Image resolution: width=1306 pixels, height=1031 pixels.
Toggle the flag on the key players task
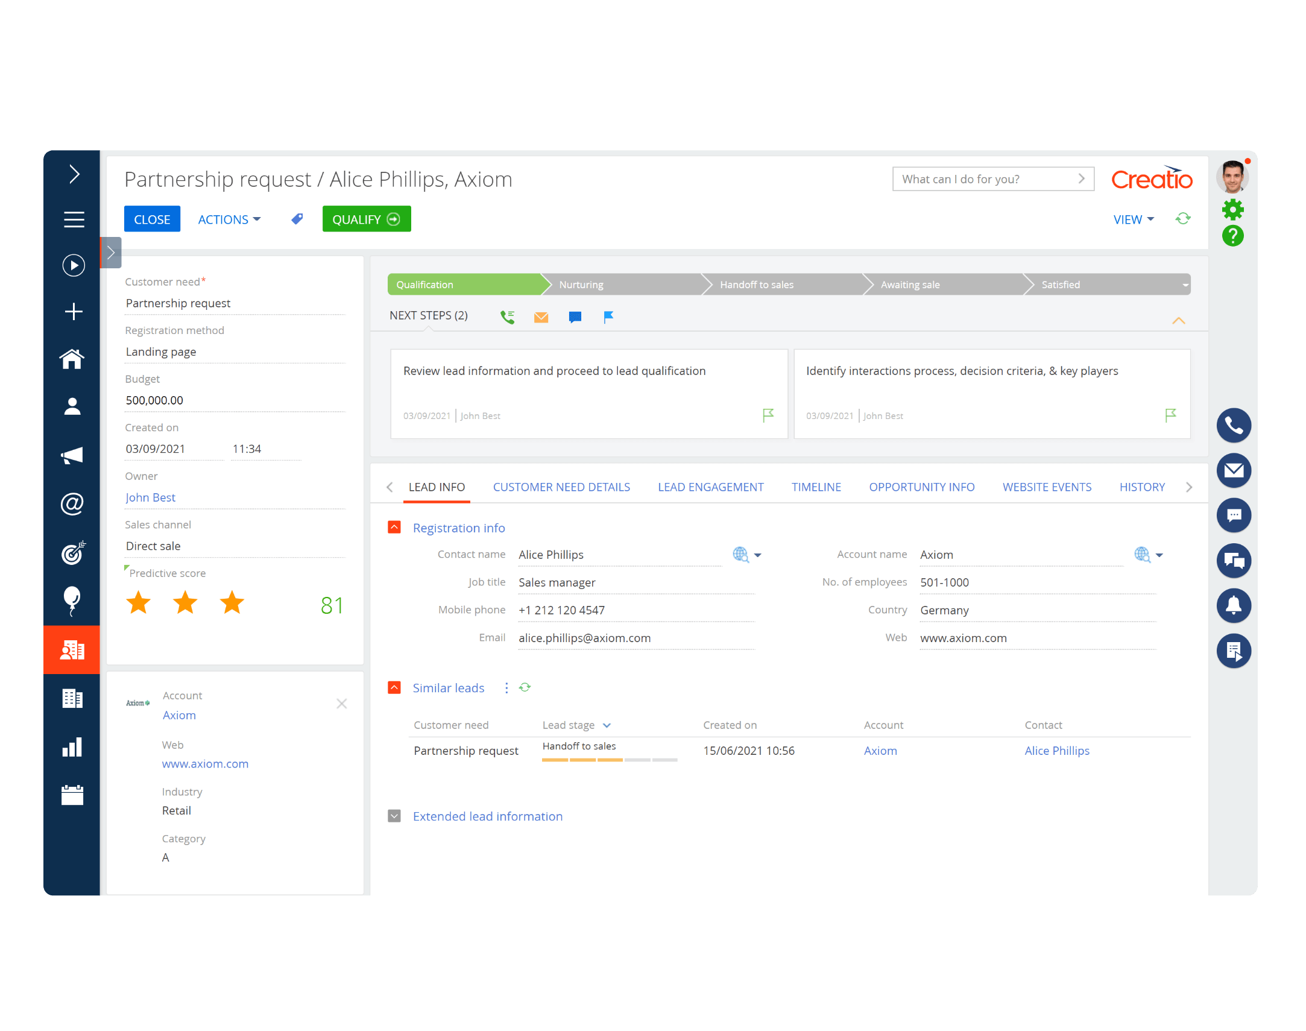[x=1170, y=415]
